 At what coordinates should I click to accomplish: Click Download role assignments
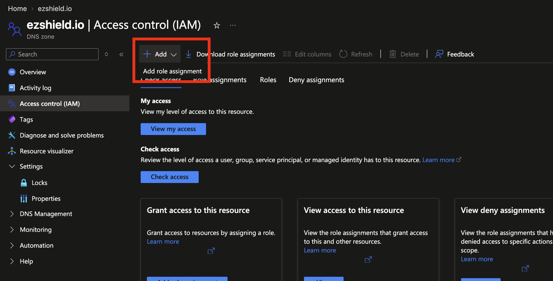[236, 54]
